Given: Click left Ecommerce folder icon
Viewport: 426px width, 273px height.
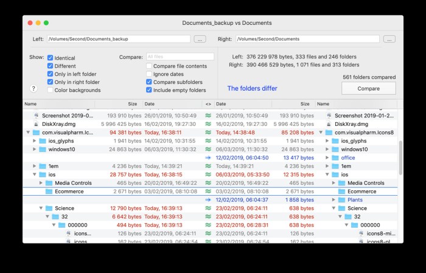Looking at the screenshot, I should pyautogui.click(x=49, y=192).
